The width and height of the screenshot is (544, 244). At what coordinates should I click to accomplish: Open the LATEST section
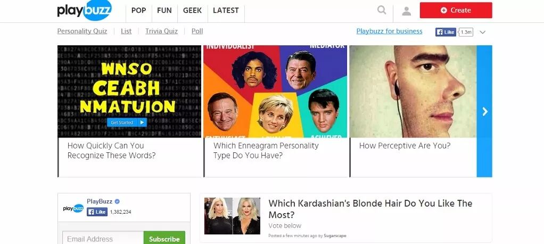(226, 11)
